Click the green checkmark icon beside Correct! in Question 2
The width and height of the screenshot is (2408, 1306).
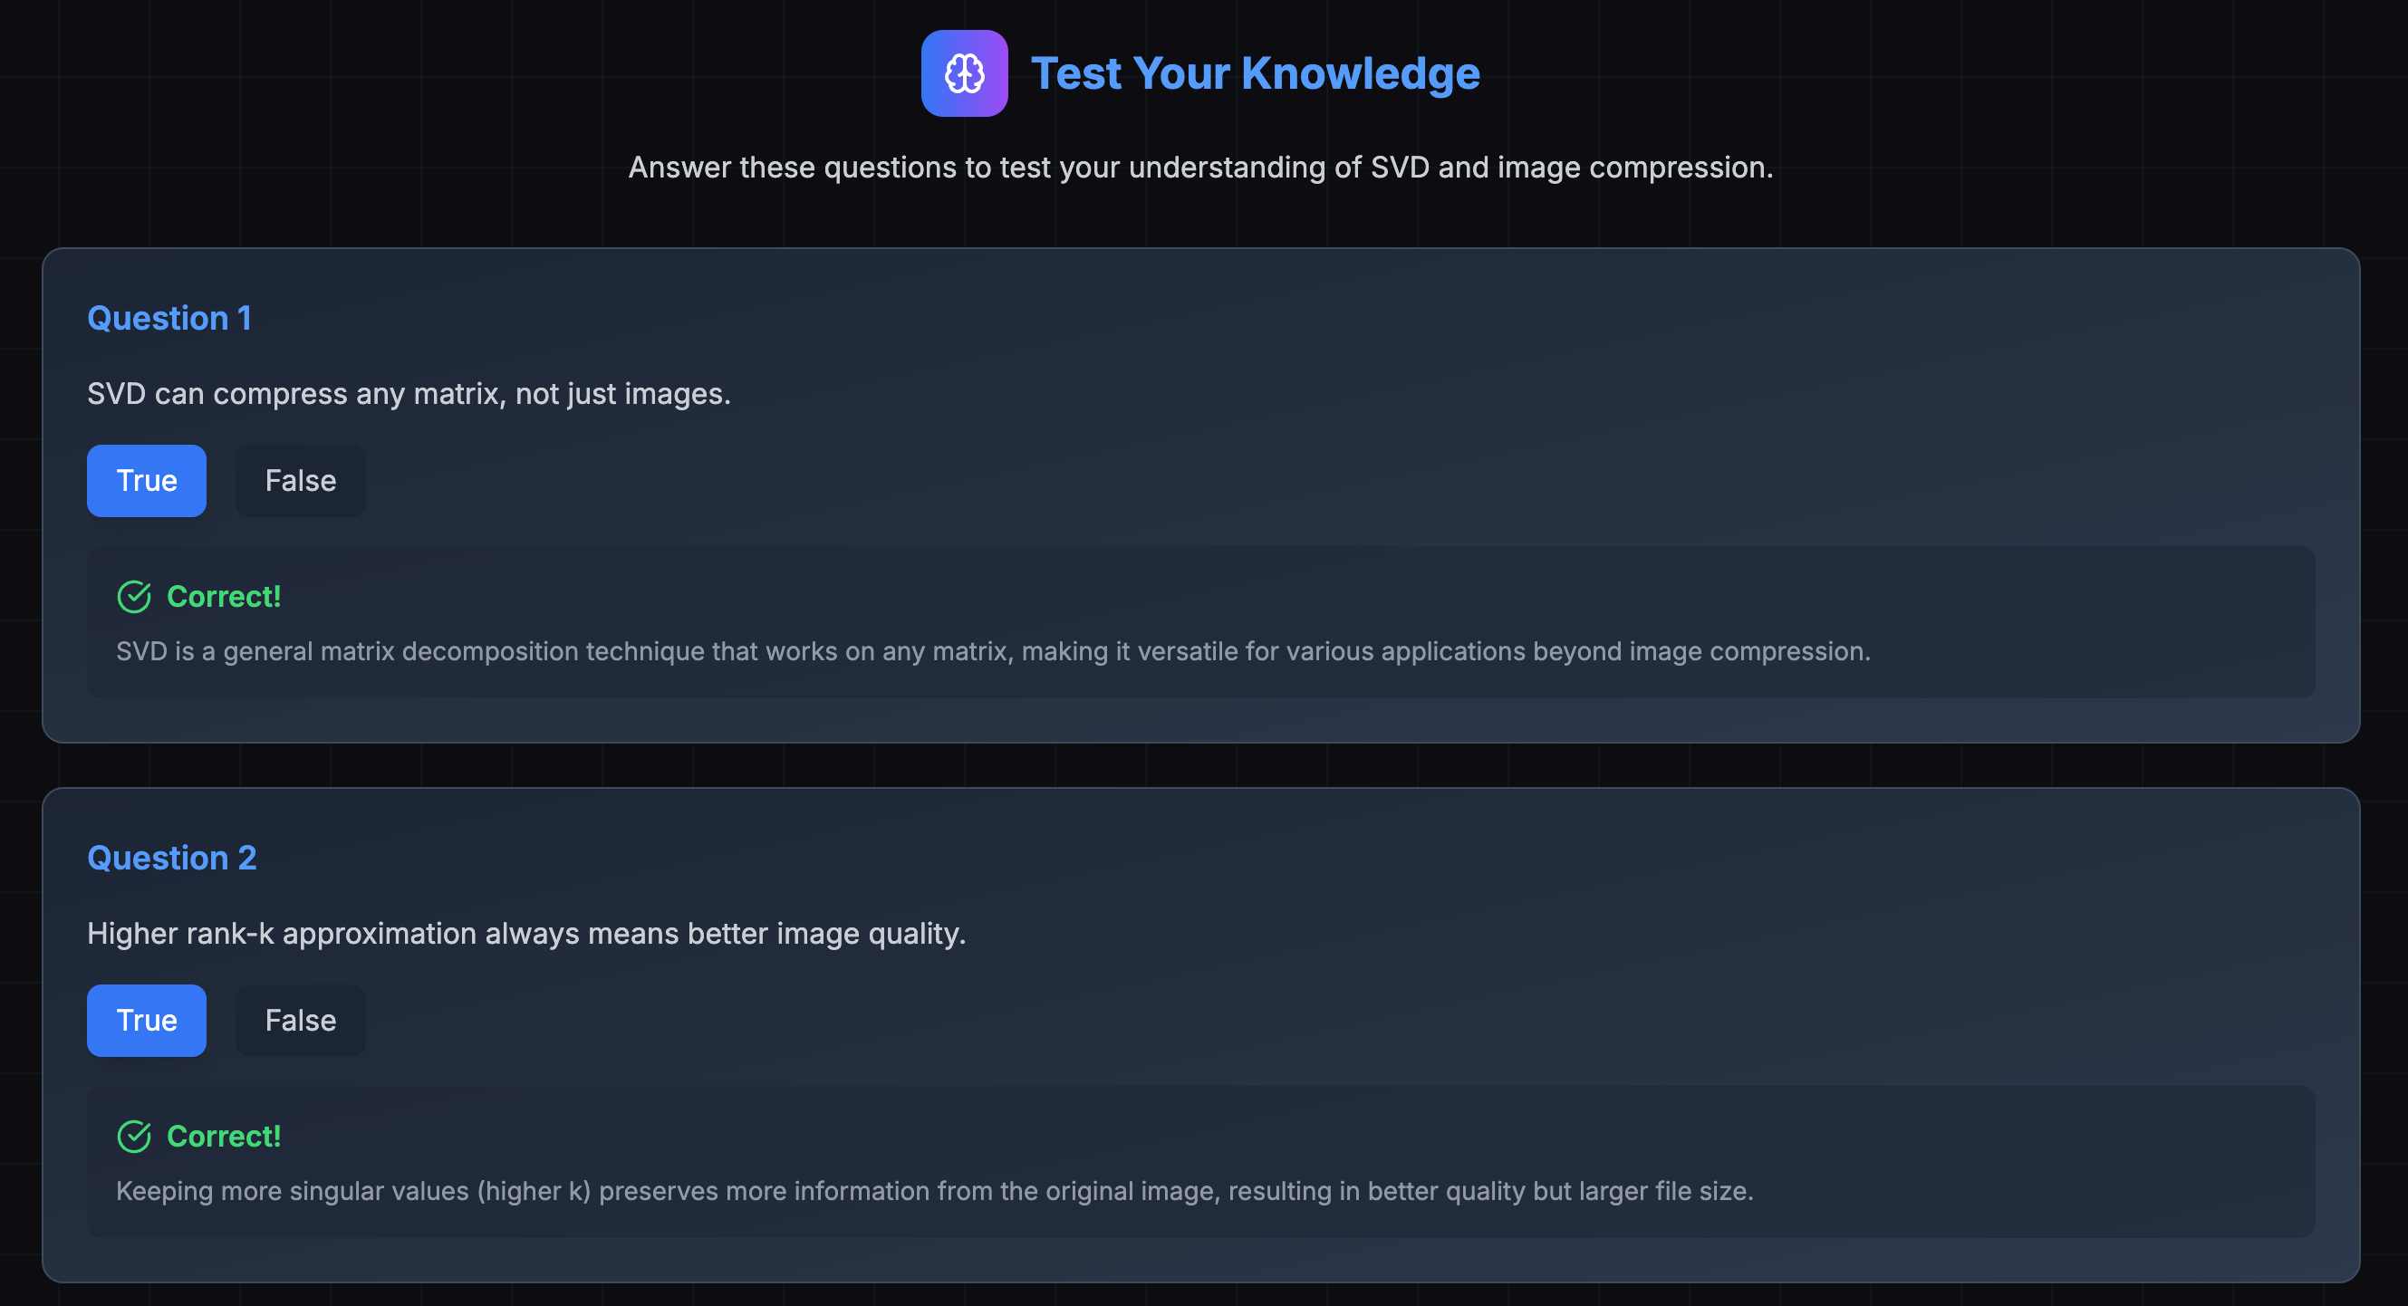134,1136
